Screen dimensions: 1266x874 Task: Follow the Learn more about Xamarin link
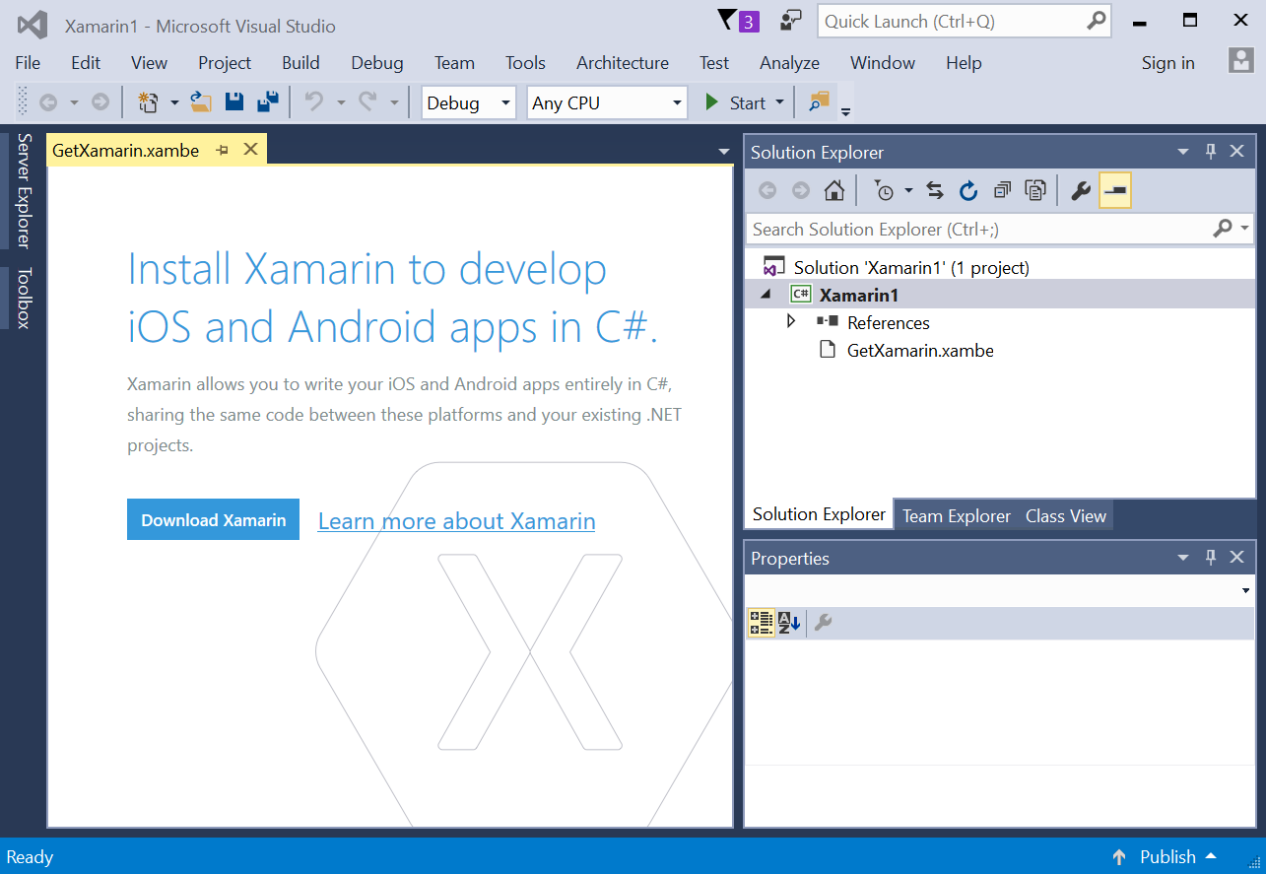[x=456, y=520]
